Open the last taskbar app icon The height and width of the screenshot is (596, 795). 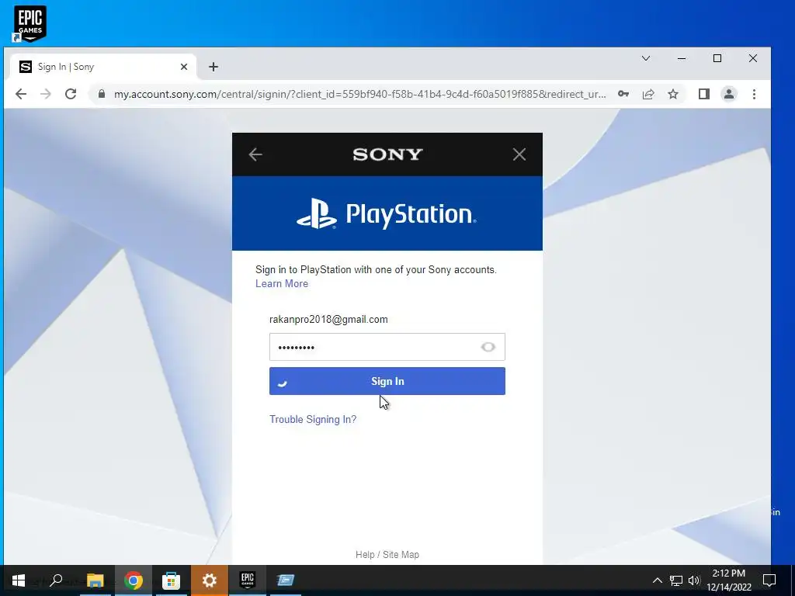tap(286, 580)
